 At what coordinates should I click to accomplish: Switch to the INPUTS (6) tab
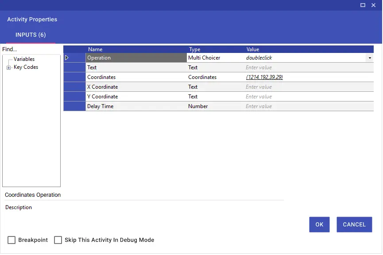(x=31, y=35)
